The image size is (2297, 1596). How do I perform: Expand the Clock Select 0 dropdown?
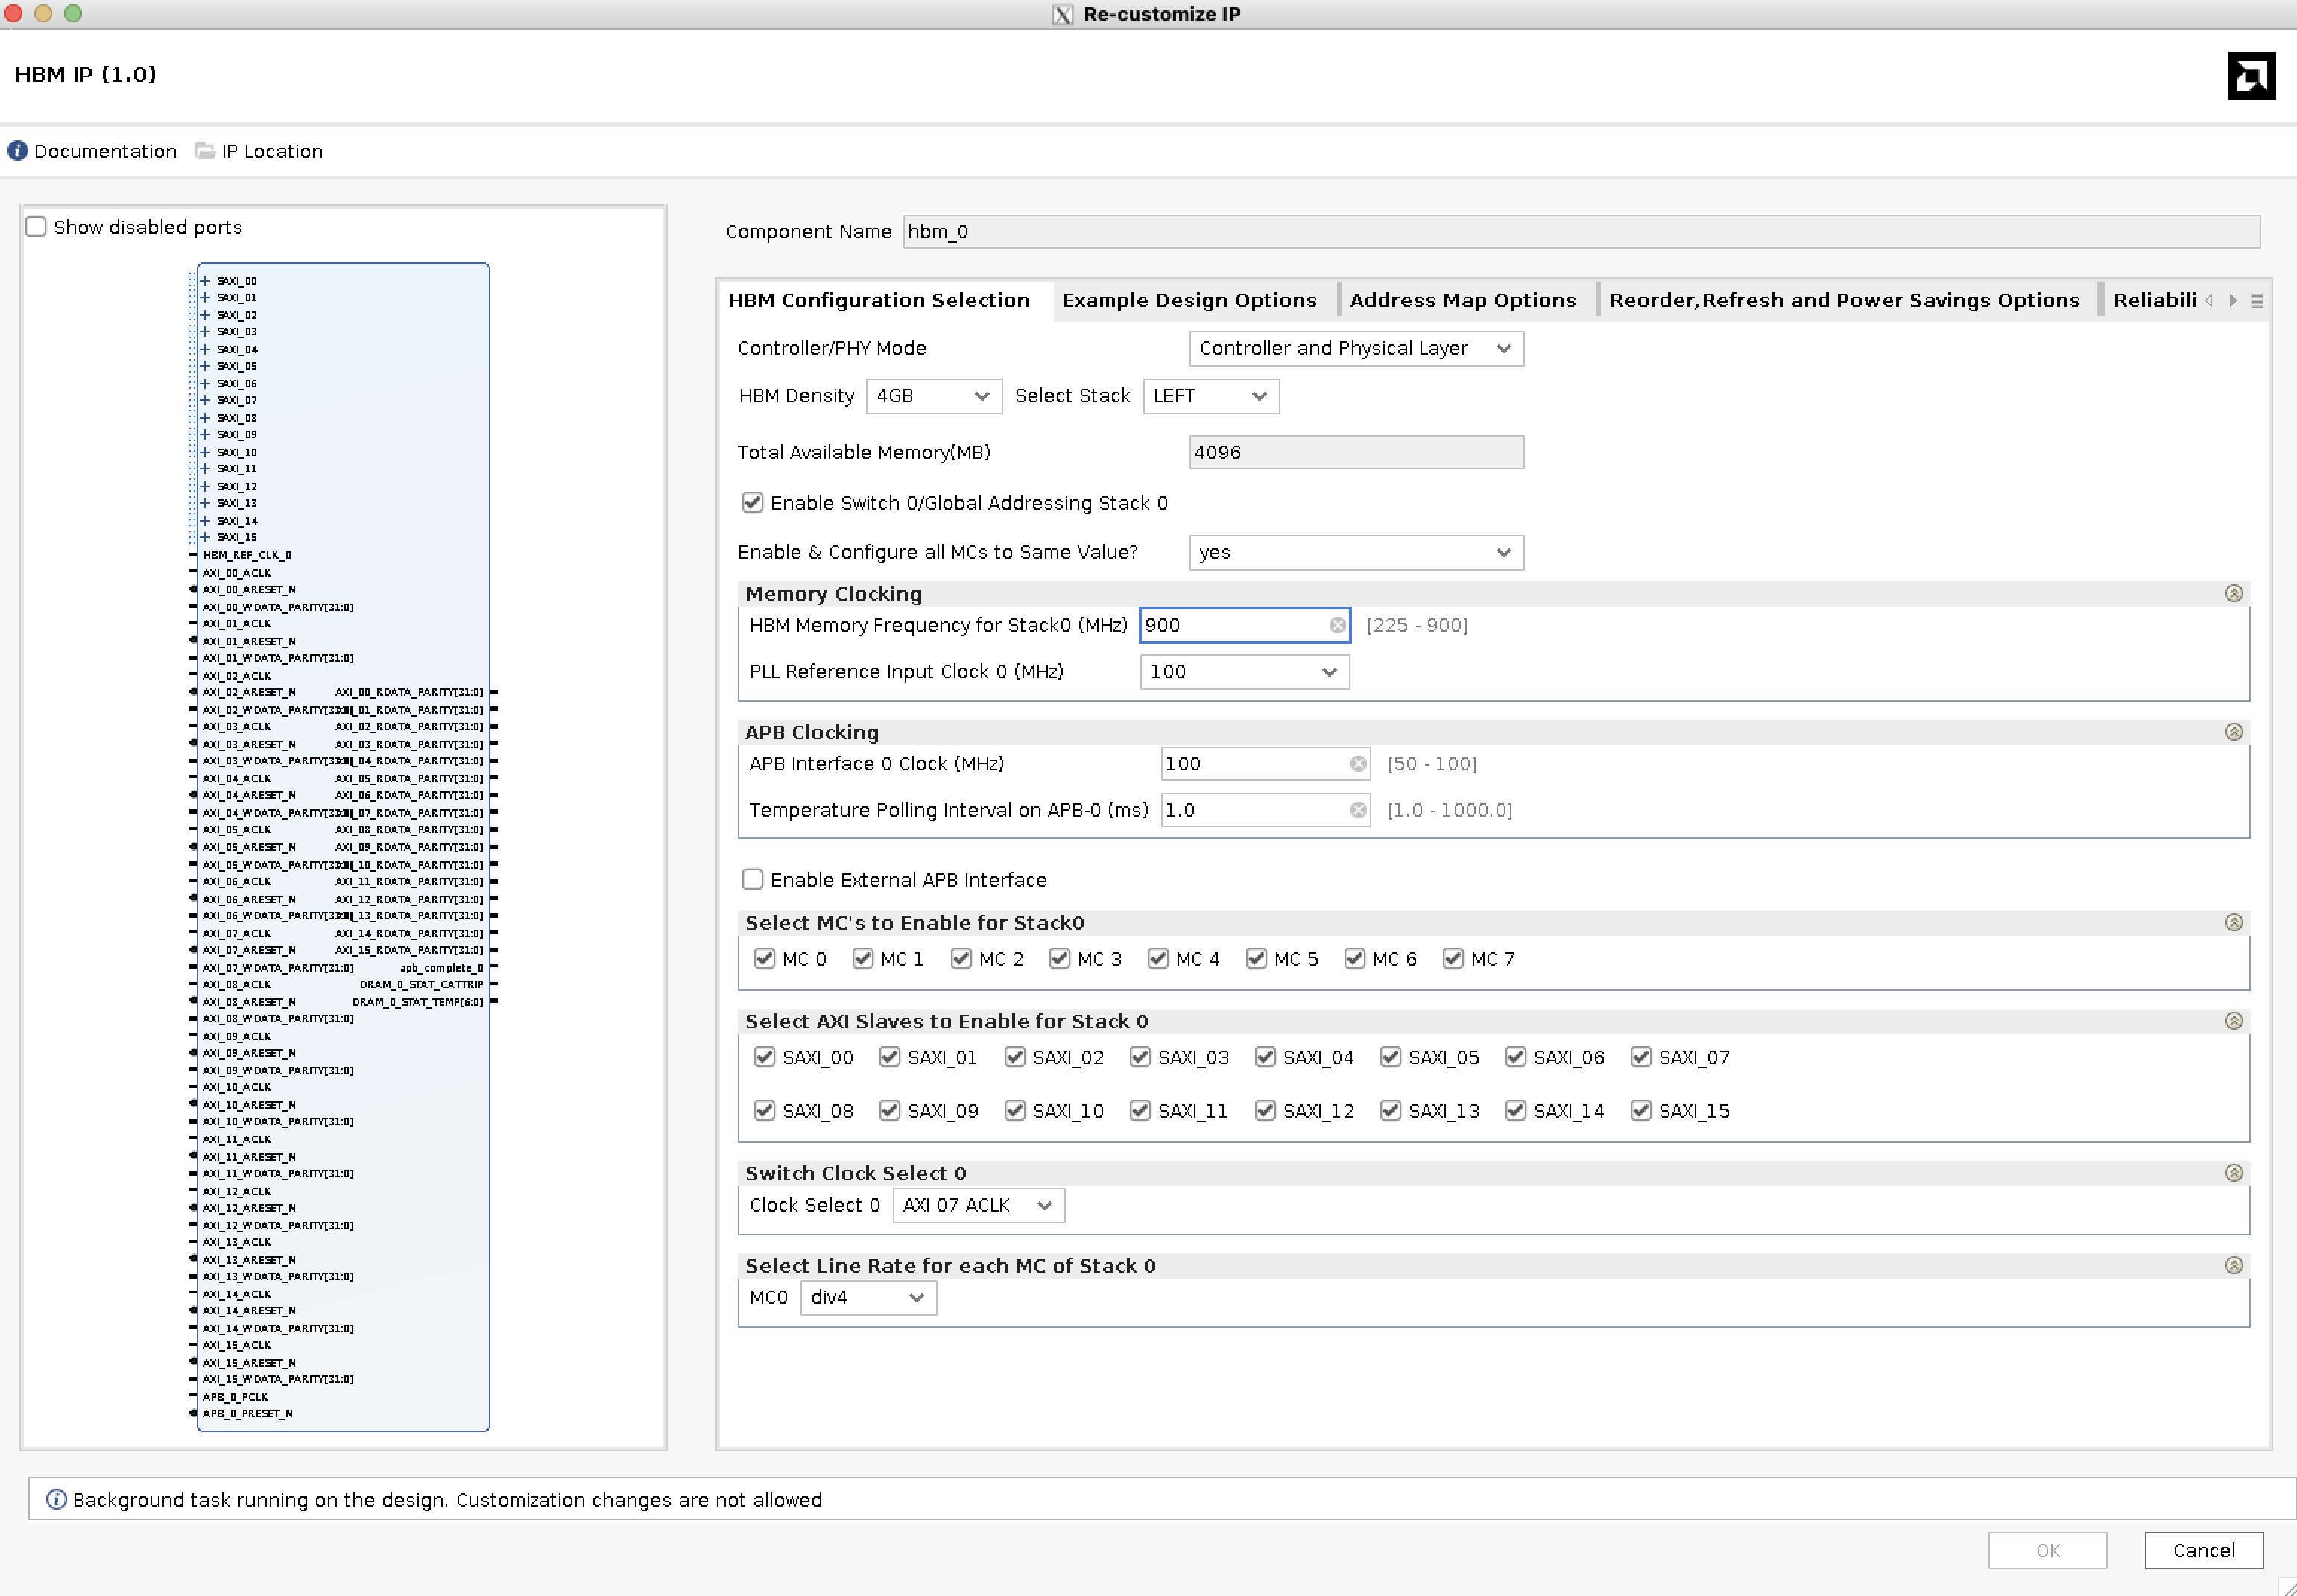(977, 1205)
